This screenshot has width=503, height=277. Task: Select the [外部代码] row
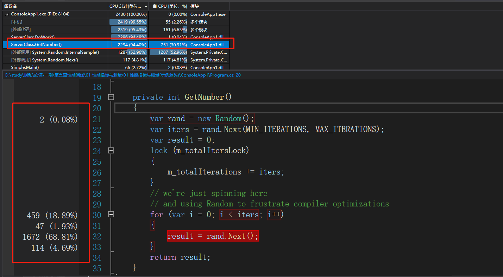coord(115,30)
